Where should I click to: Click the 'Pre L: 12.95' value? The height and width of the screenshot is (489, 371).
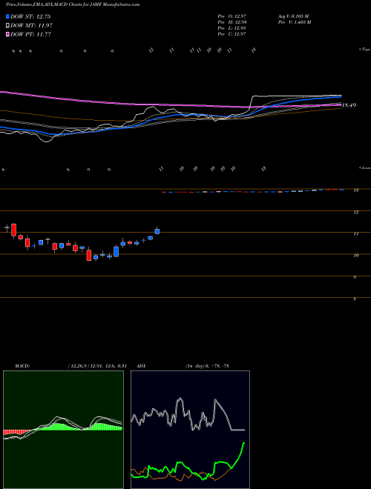232,28
